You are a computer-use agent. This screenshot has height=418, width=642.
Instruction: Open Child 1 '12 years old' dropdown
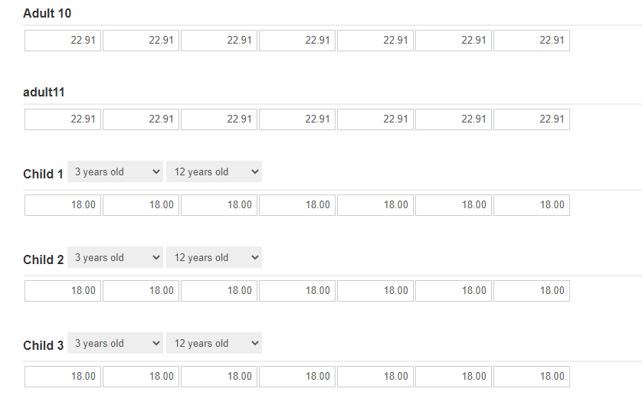coord(214,172)
